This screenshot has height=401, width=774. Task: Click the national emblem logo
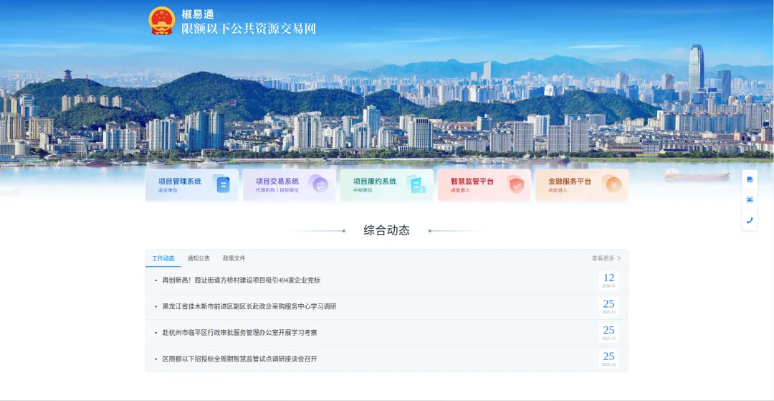click(162, 21)
